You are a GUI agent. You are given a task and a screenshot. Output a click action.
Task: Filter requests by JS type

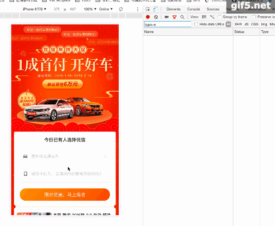click(246, 24)
